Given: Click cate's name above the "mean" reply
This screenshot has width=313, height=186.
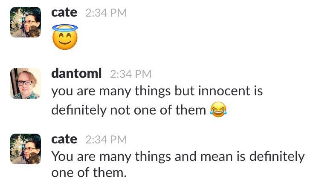Looking at the screenshot, I should [64, 139].
